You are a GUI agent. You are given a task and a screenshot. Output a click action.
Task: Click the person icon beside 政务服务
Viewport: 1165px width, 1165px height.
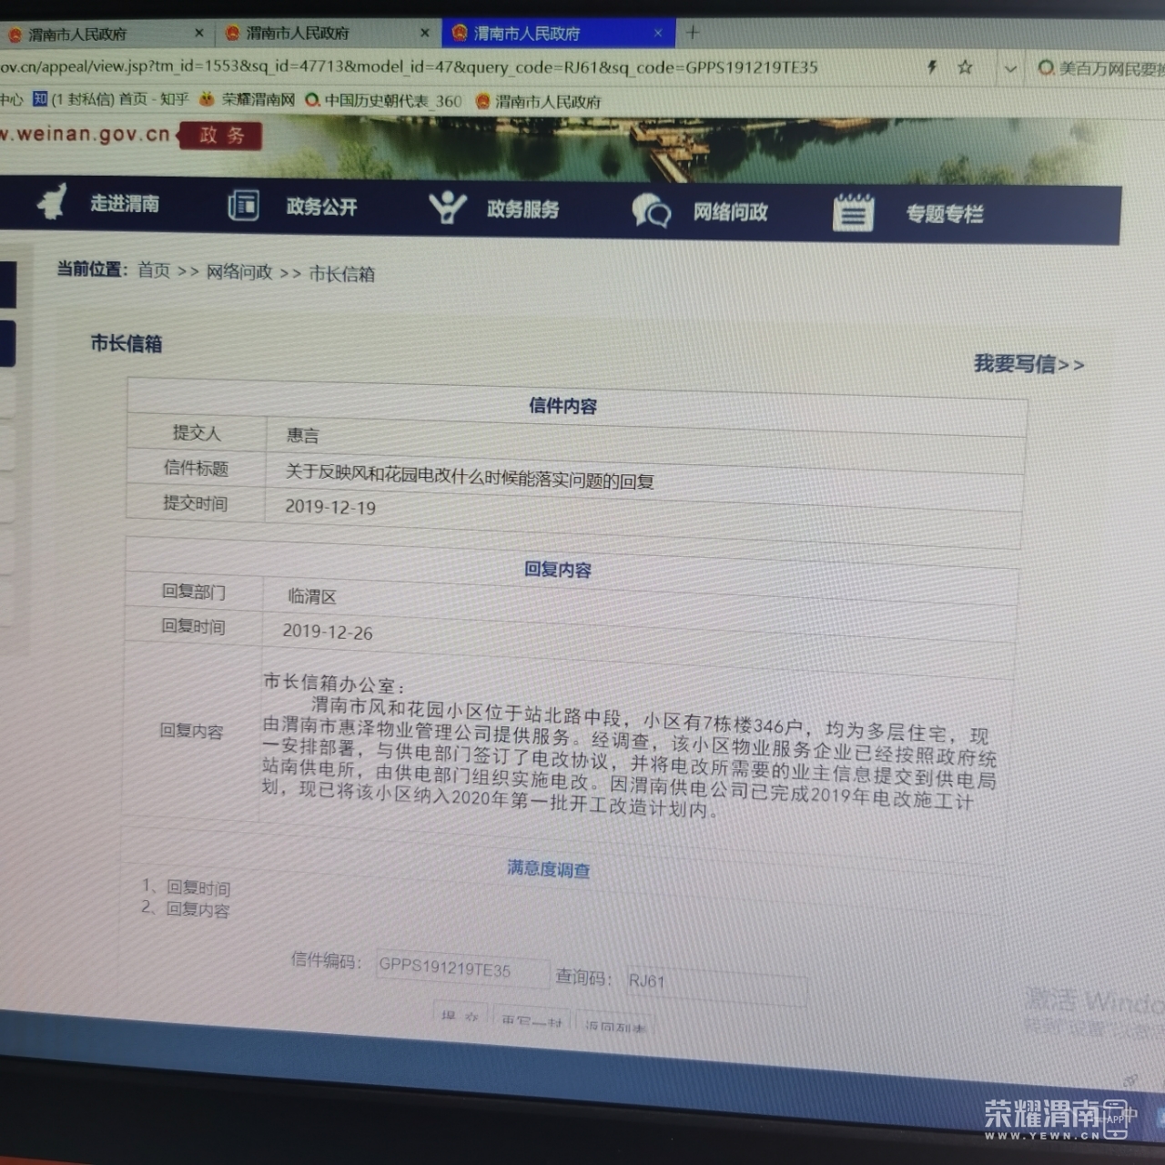pyautogui.click(x=447, y=207)
